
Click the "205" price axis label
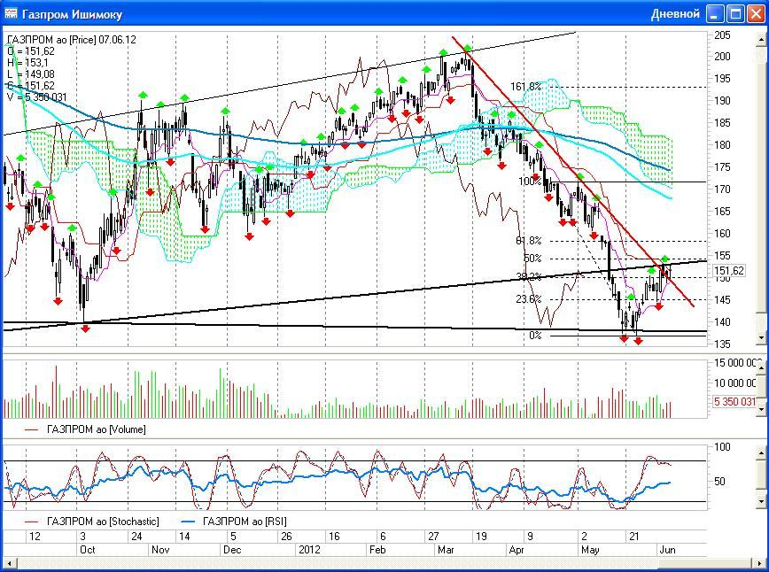pos(722,35)
